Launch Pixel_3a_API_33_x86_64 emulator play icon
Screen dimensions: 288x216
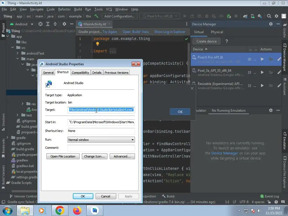coord(262,72)
